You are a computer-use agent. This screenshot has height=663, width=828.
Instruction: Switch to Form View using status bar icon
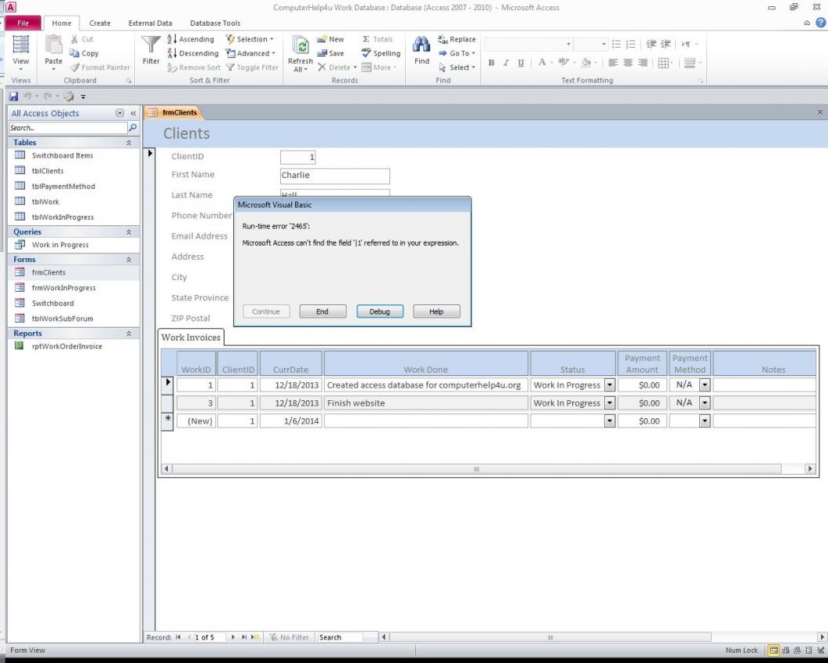(x=774, y=650)
